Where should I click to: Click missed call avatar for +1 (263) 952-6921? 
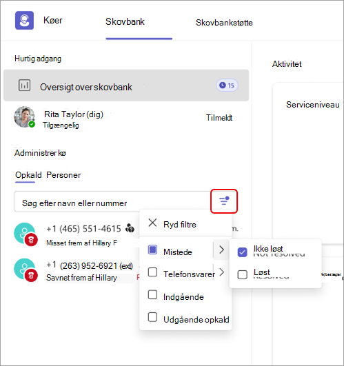26,270
